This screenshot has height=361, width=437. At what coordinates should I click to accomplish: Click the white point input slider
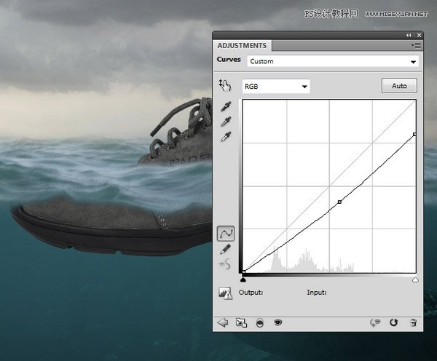415,279
